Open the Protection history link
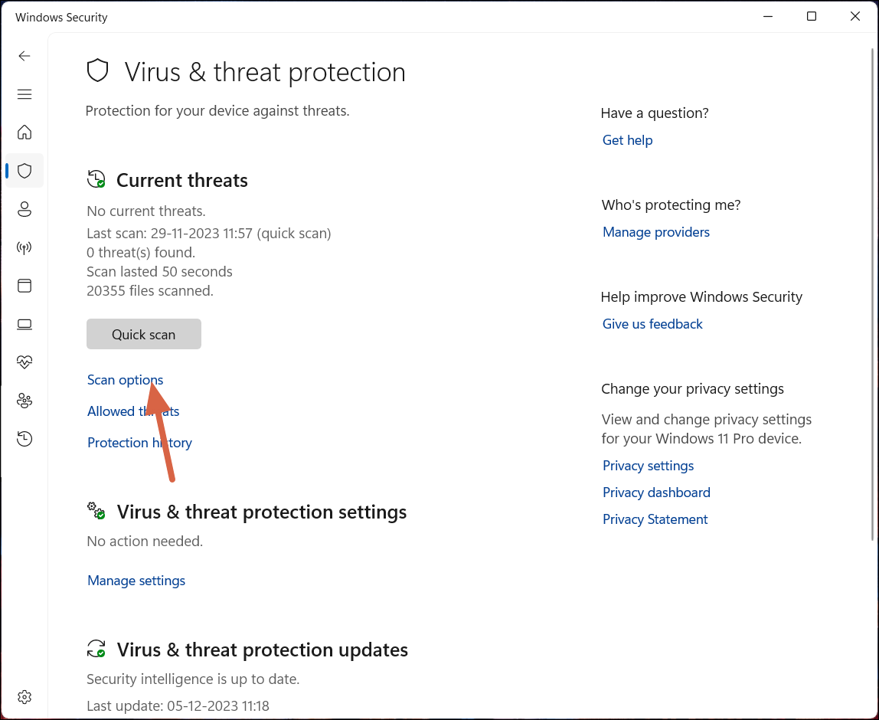 (139, 443)
